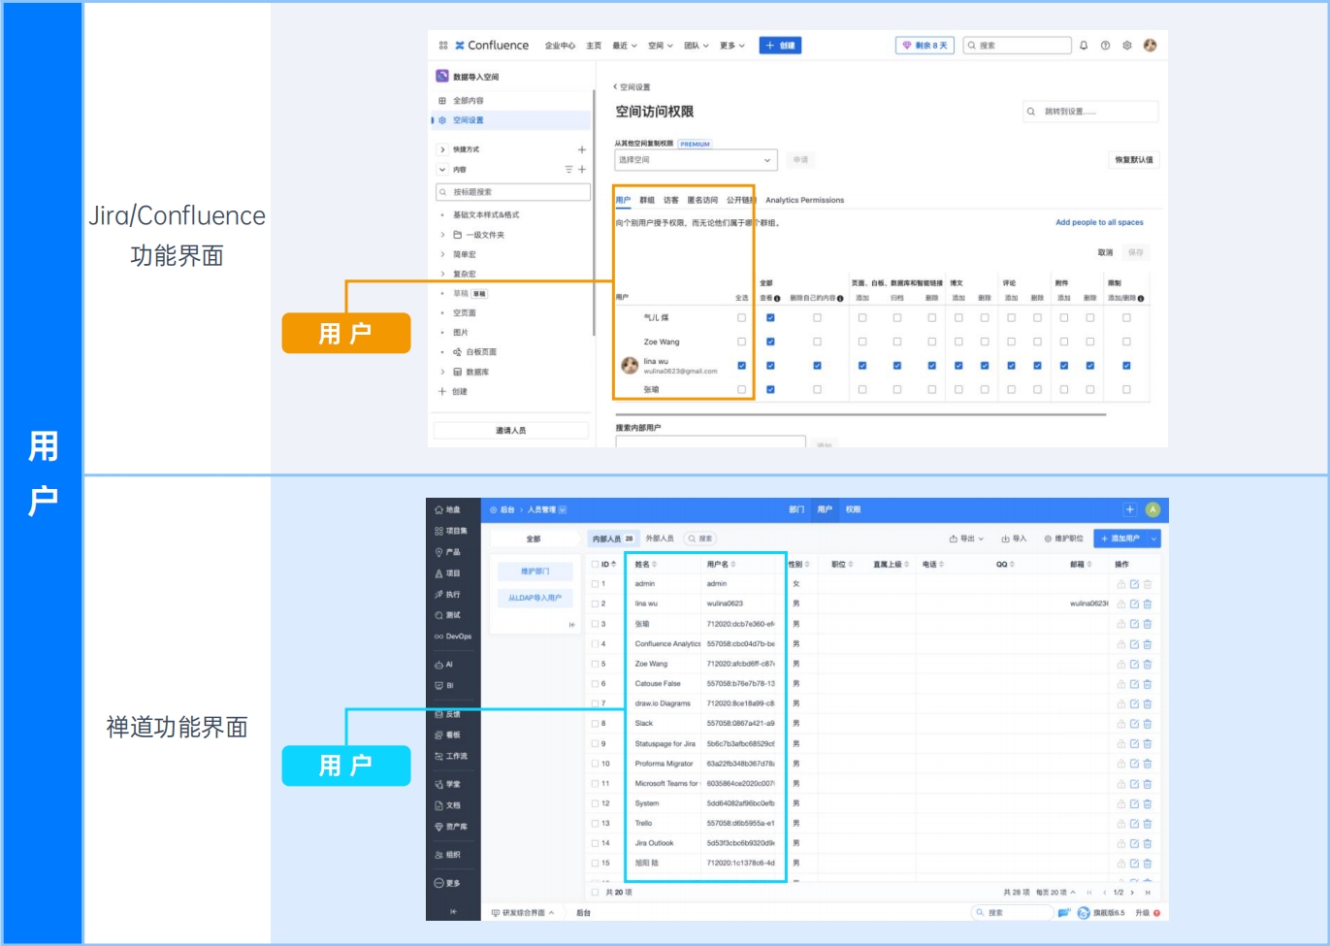Switch to the 群组 tab

(x=647, y=201)
